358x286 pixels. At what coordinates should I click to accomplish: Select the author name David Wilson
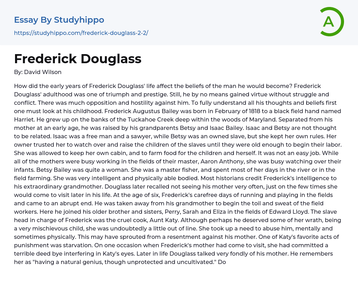[43, 72]
